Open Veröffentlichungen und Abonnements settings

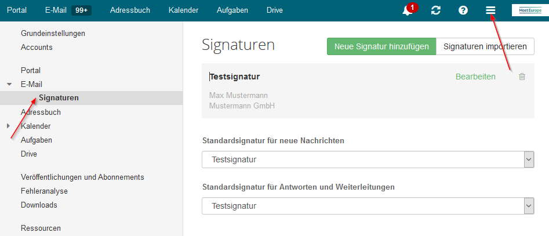click(x=82, y=177)
